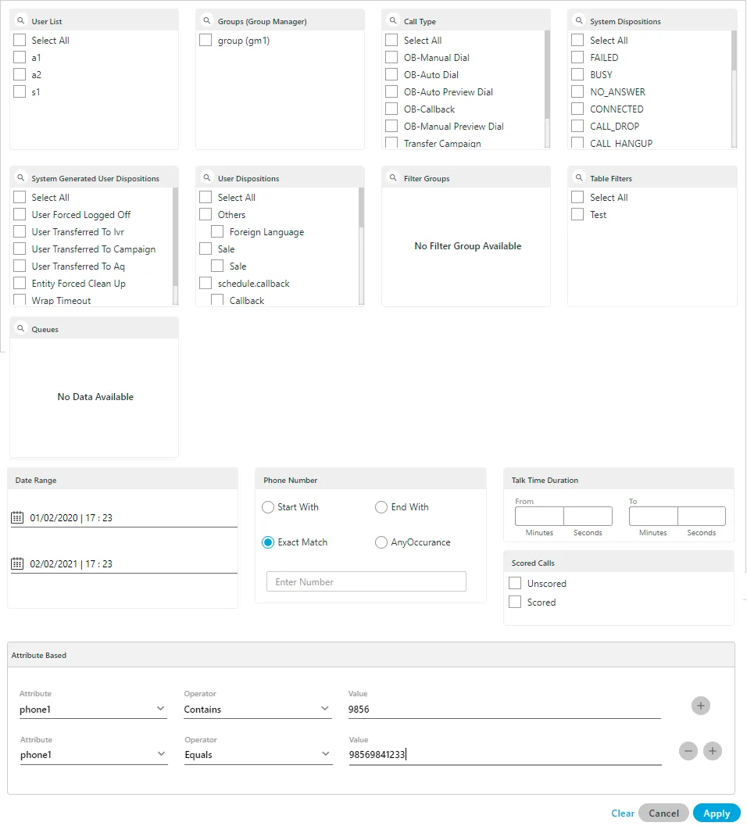This screenshot has width=747, height=826.
Task: Click the Clear link
Action: tap(622, 813)
